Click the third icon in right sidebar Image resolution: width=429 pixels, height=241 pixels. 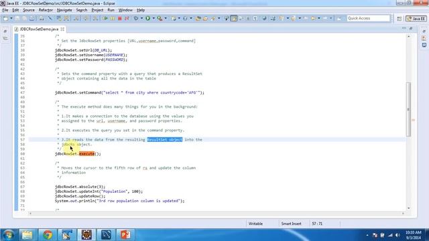click(424, 45)
